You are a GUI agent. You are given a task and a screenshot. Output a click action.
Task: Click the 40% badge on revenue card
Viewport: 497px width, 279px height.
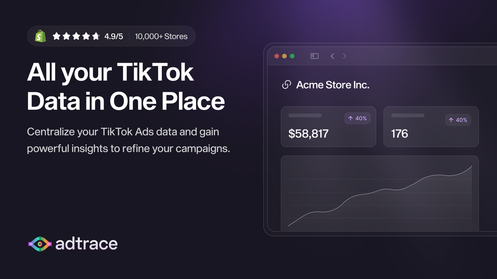pyautogui.click(x=358, y=119)
